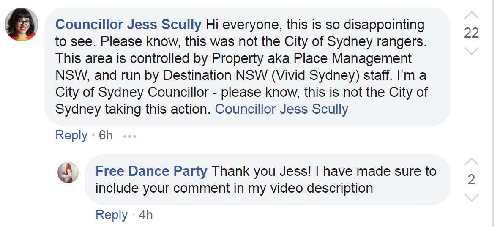Upvote Councillor Jess Scully's comment
The width and height of the screenshot is (500, 227).
[471, 16]
